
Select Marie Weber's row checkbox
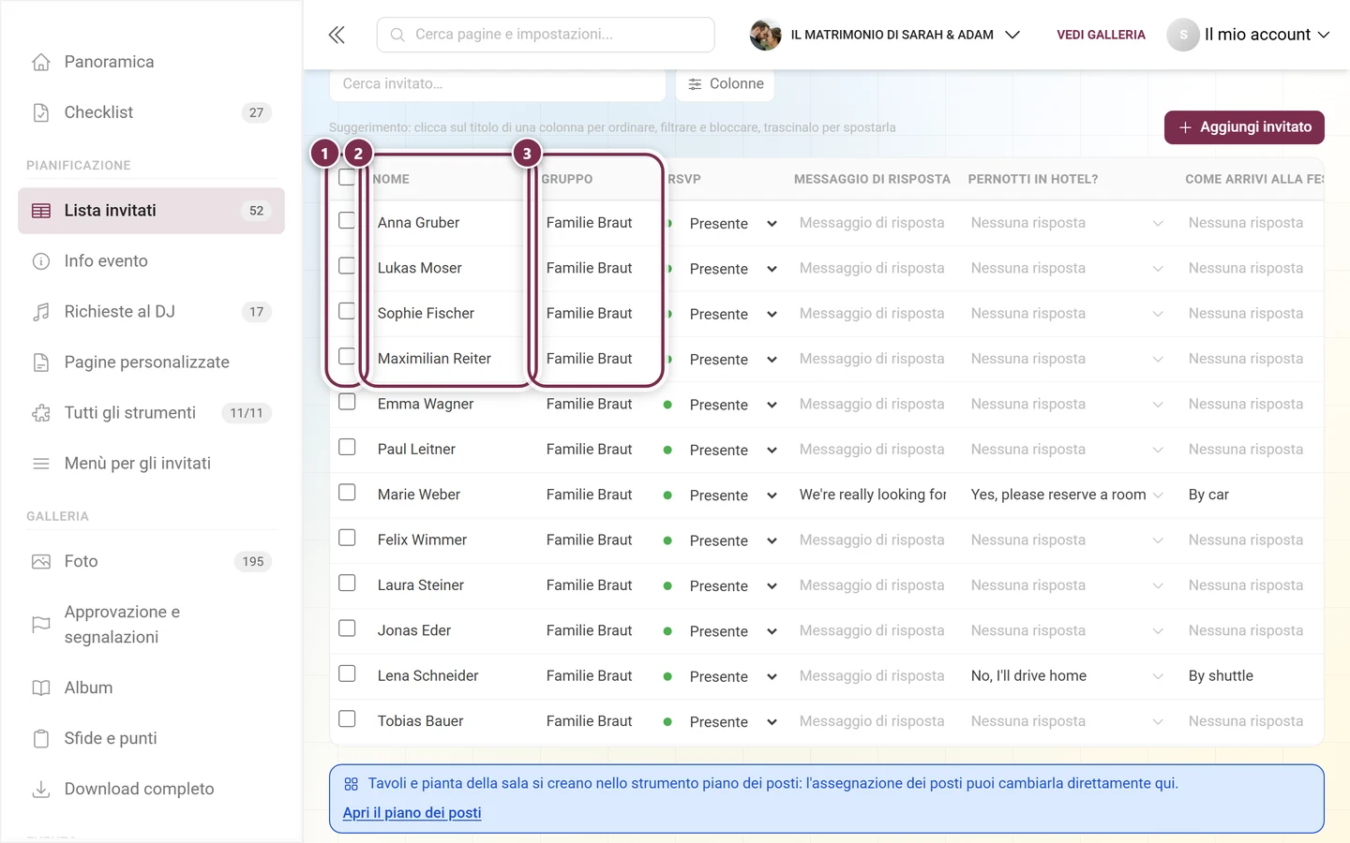coord(347,493)
